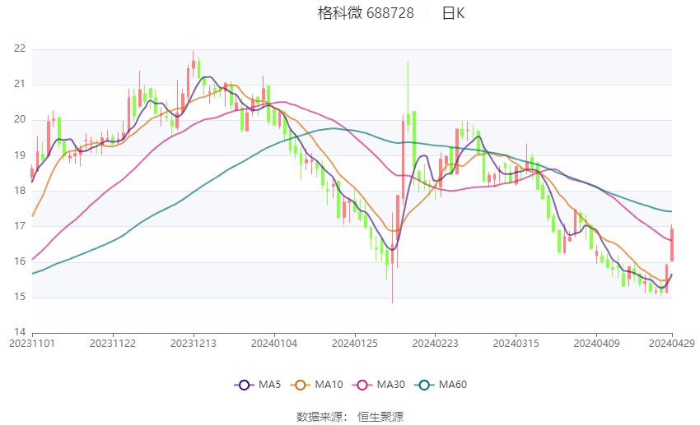Screen dimensions: 700x425
Task: Click the 16 price axis label
Action: tap(20, 261)
